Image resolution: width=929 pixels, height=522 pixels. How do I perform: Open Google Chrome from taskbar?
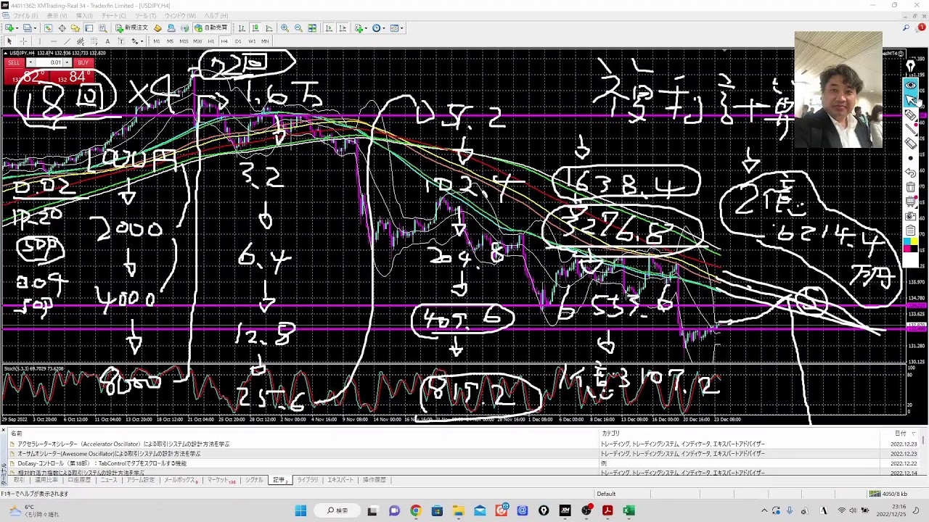coord(416,511)
